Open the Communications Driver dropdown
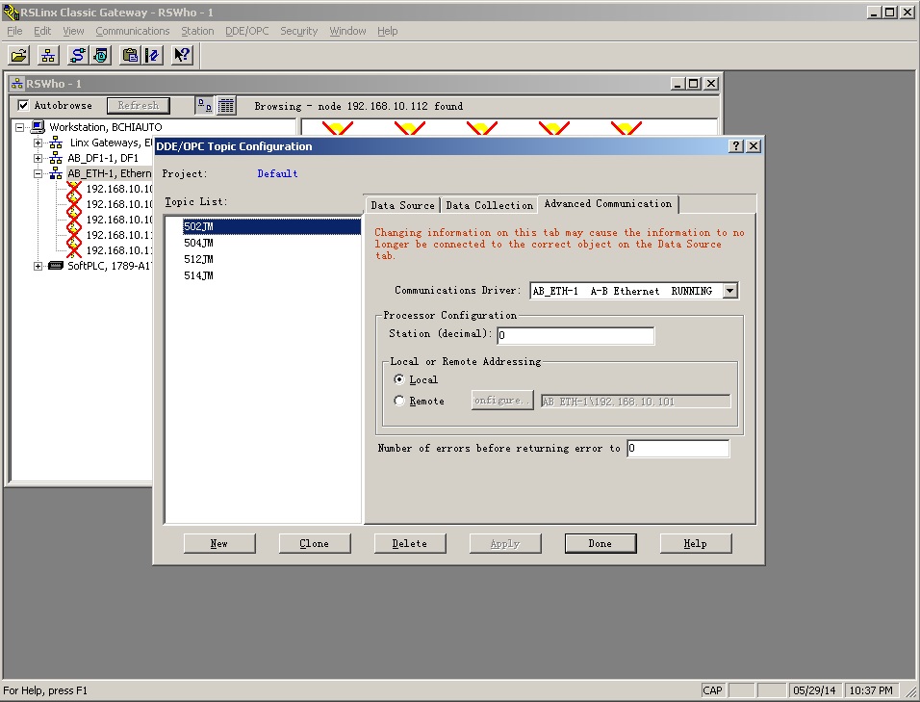The width and height of the screenshot is (920, 702). [729, 291]
